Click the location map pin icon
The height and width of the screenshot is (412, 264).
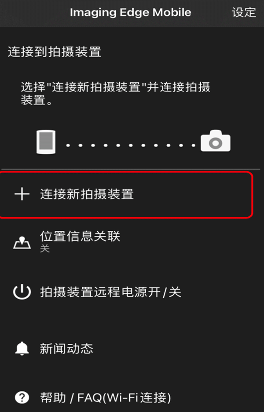(x=22, y=243)
